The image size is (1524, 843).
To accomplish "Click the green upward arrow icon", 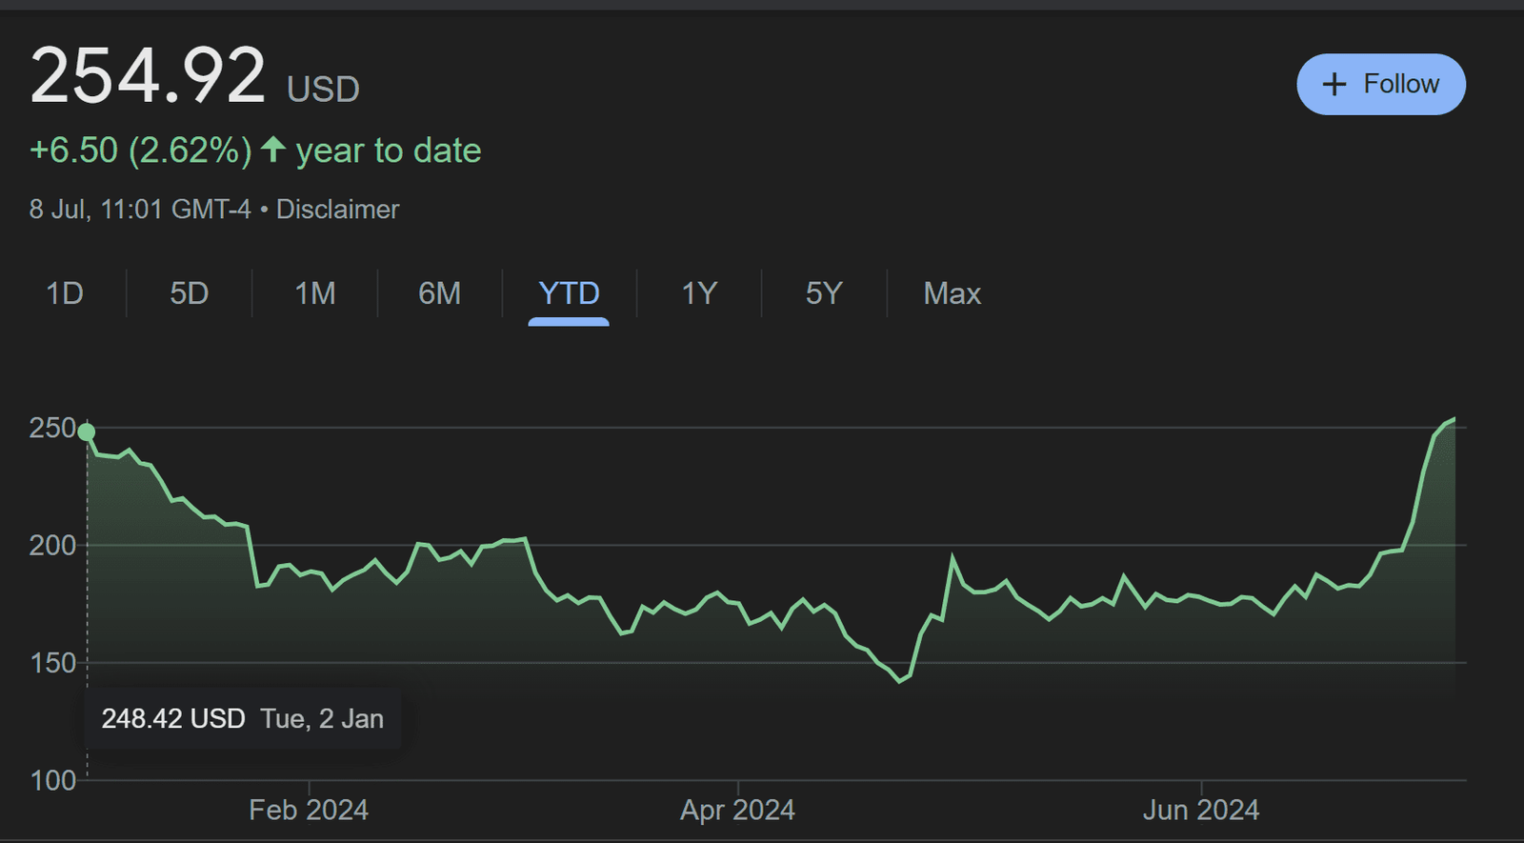I will tap(273, 150).
